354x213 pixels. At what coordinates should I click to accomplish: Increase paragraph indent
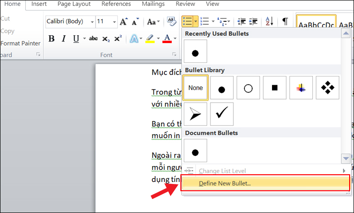tap(253, 21)
